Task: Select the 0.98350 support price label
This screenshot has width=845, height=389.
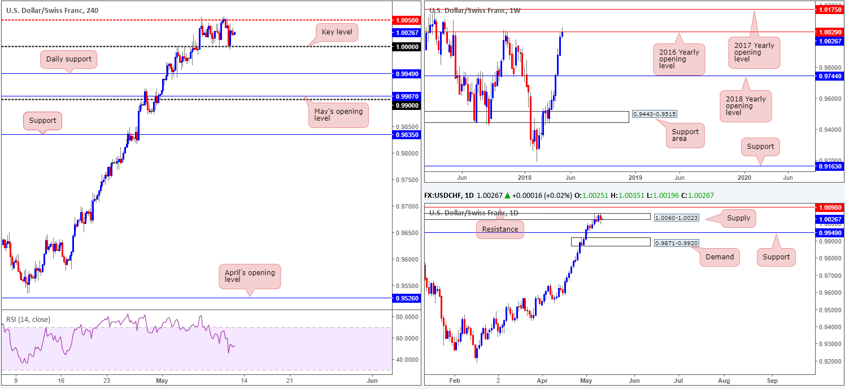Action: click(407, 134)
